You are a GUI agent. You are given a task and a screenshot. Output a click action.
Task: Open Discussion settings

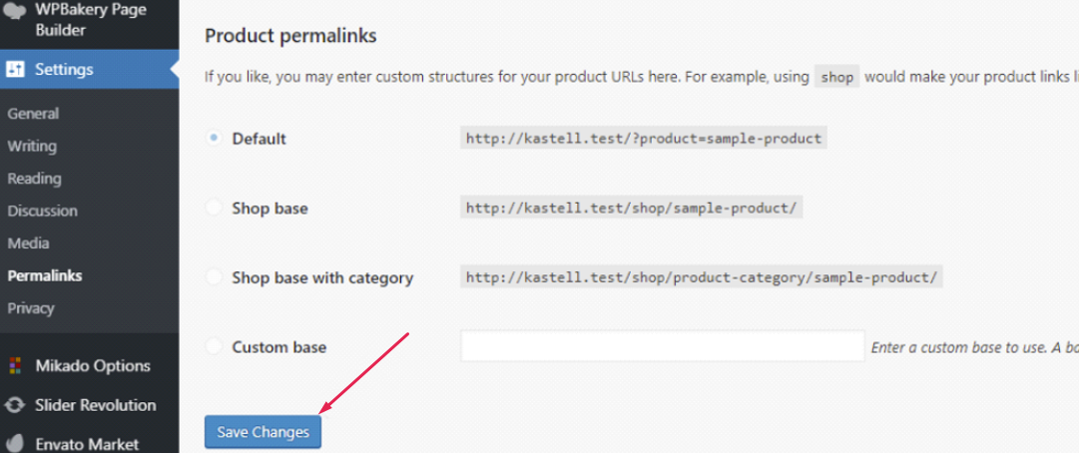point(42,211)
